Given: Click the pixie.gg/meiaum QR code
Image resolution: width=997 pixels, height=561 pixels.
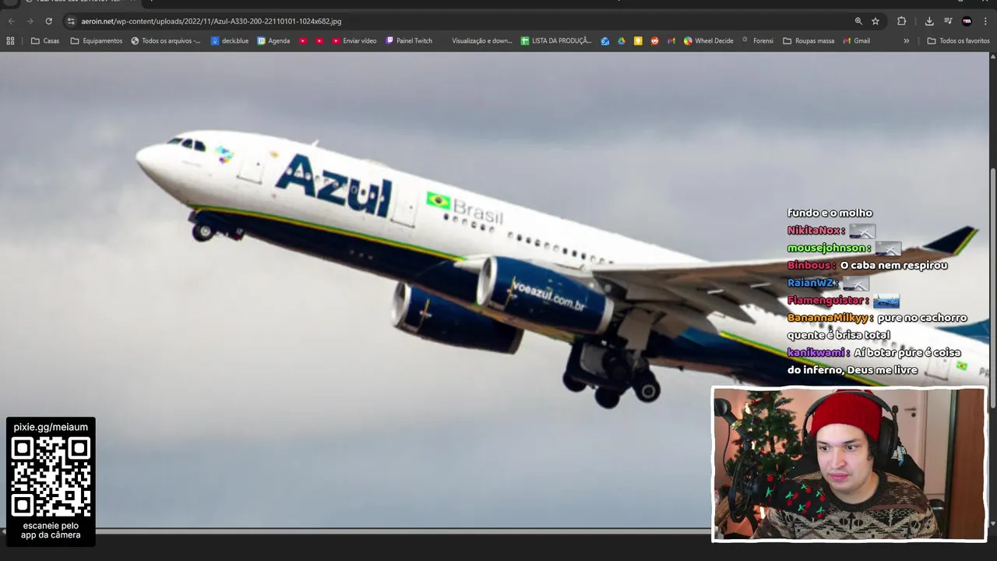Looking at the screenshot, I should coord(51,476).
